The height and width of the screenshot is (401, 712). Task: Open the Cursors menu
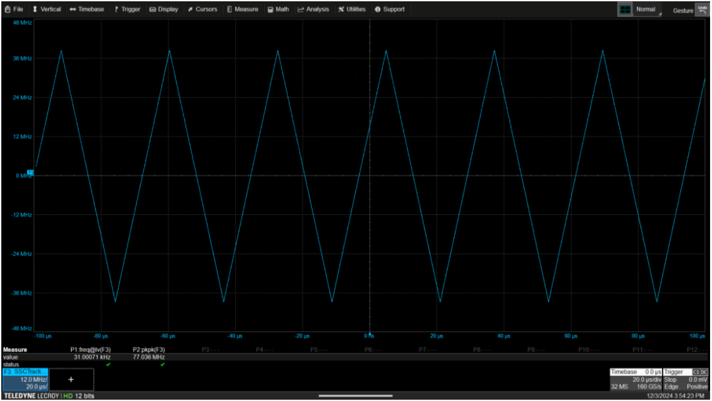(202, 9)
